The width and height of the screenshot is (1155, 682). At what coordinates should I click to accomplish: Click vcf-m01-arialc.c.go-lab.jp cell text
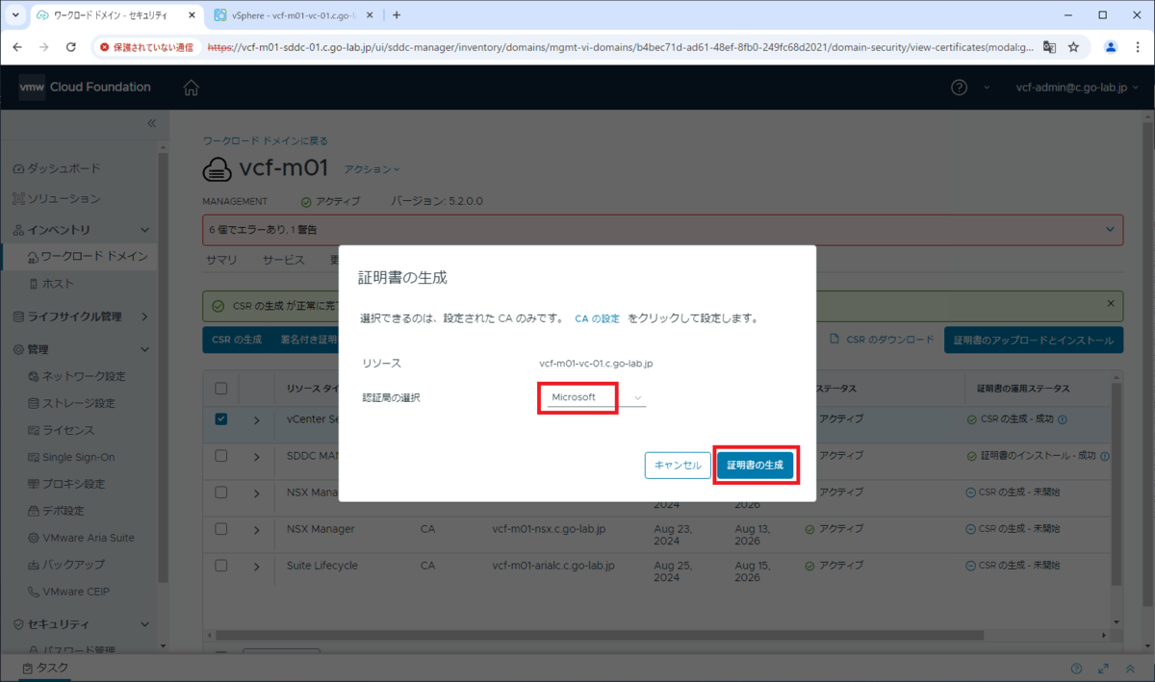(x=553, y=566)
